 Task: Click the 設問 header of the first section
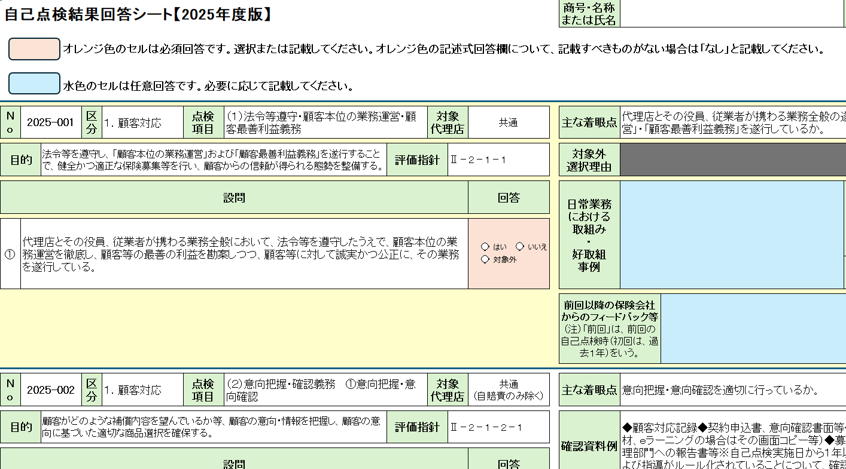point(234,198)
